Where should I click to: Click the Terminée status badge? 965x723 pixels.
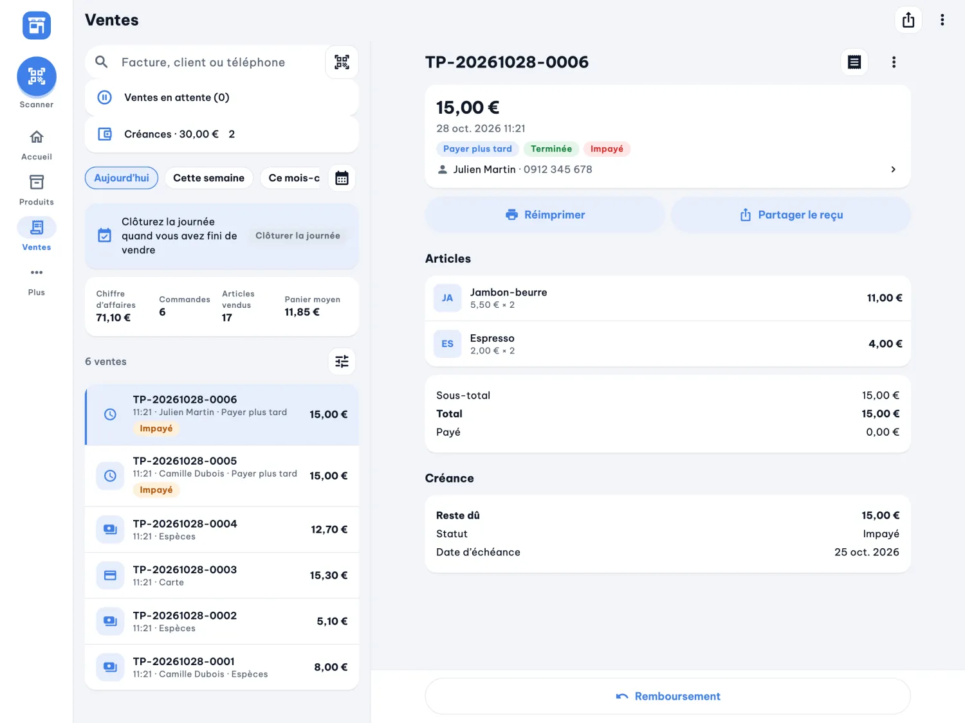[x=551, y=149]
